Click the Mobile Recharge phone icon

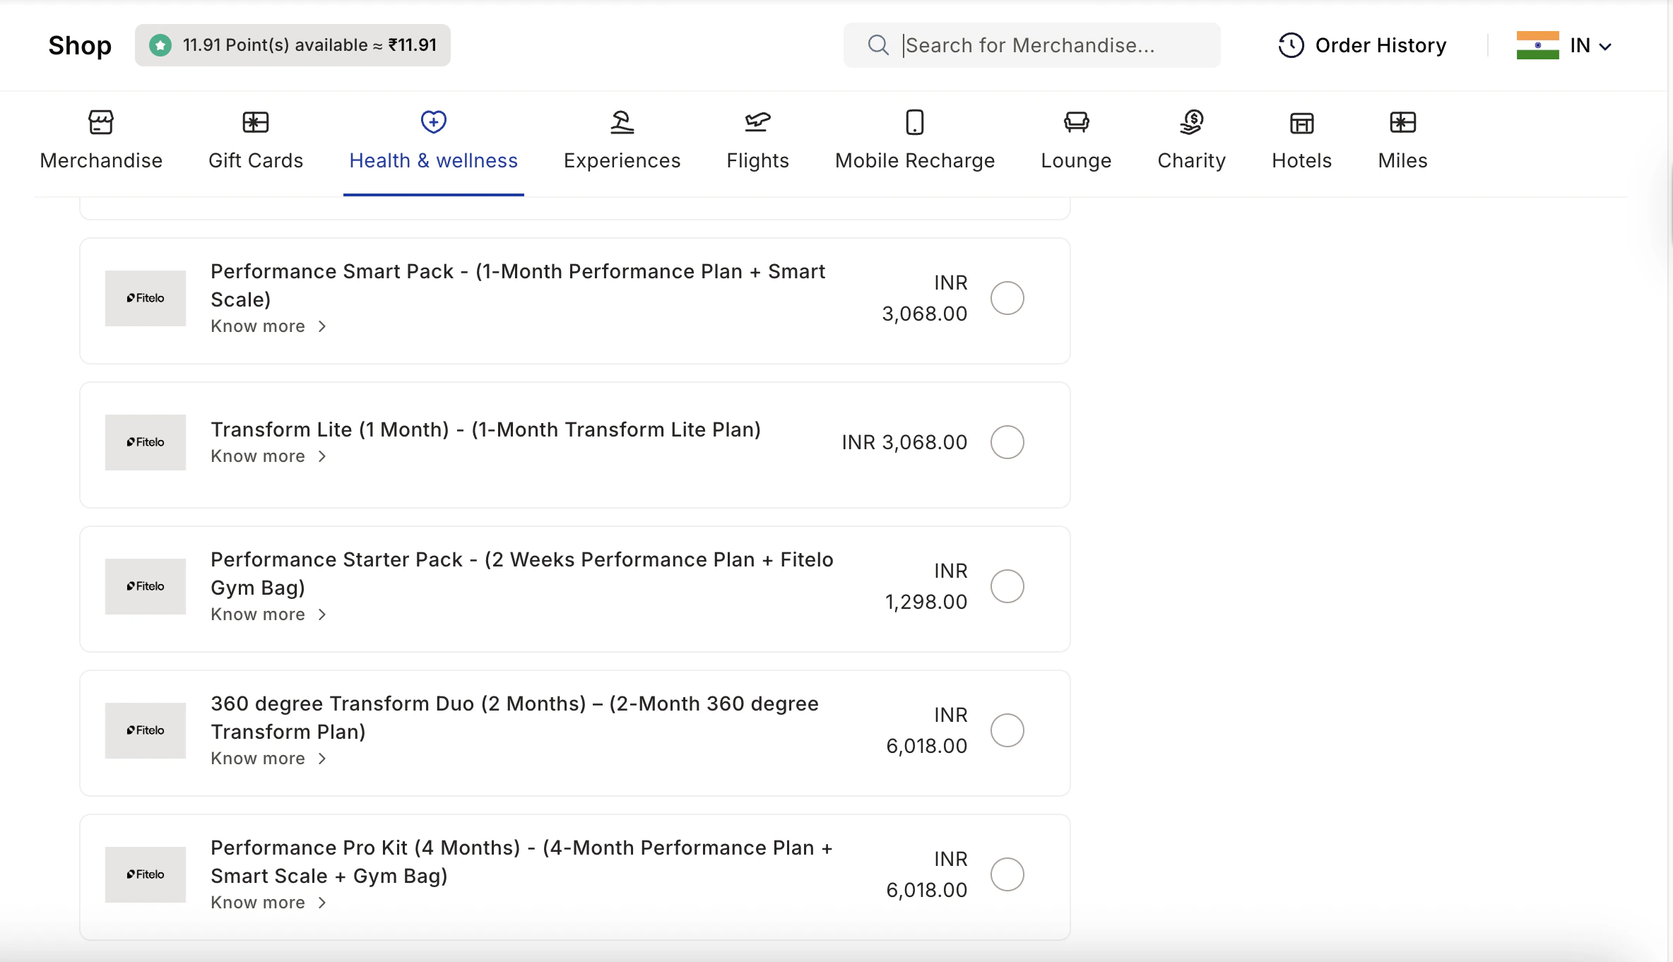(915, 122)
